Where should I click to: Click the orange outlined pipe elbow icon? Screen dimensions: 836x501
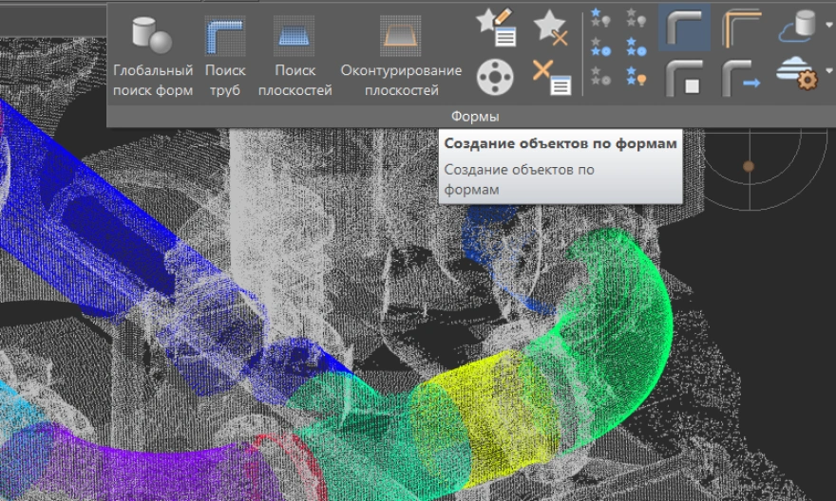click(741, 28)
